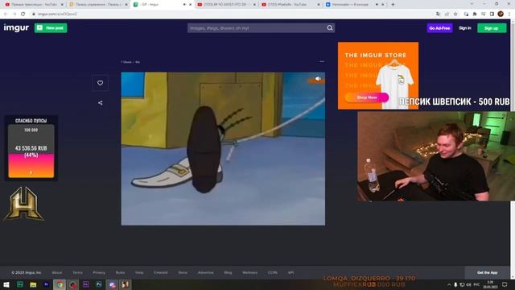Go forward in the browser
This screenshot has width=515, height=290.
point(14,14)
